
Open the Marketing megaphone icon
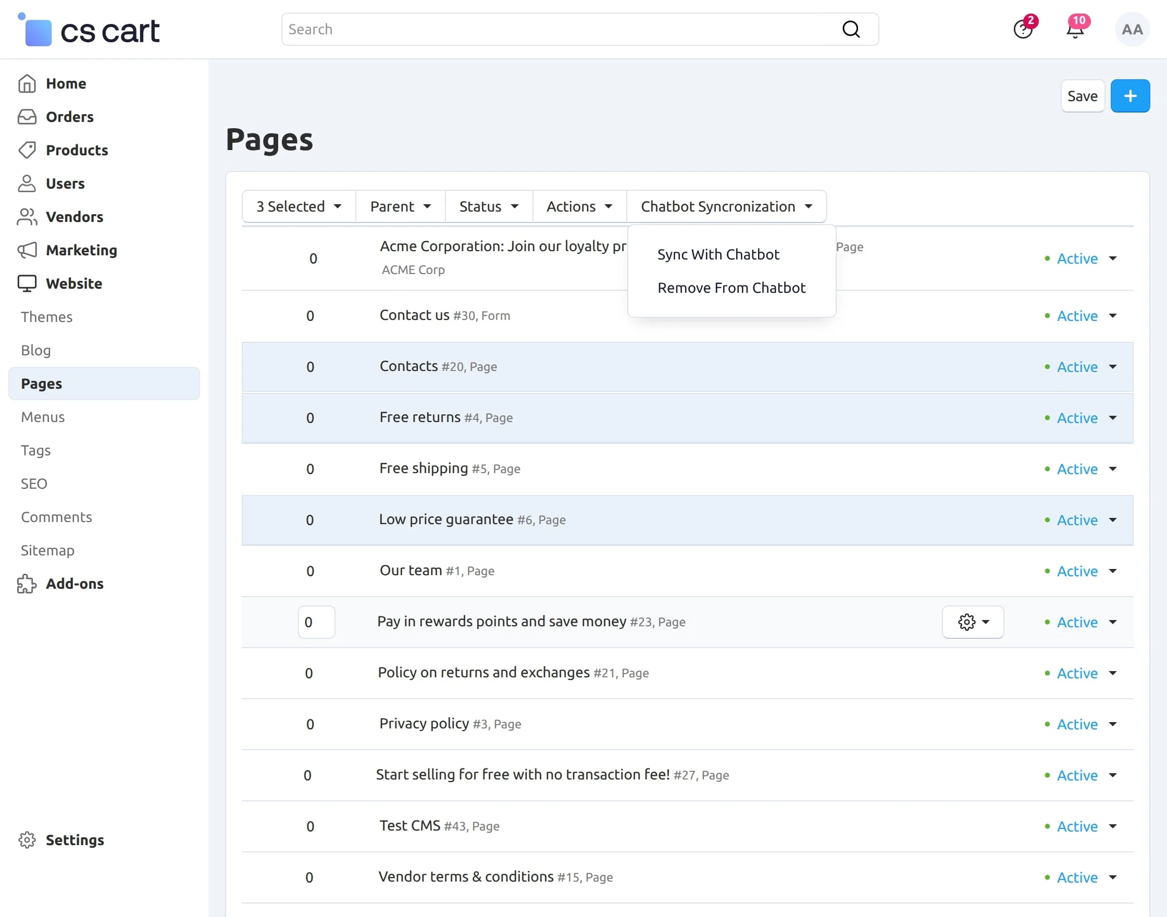[x=28, y=250]
